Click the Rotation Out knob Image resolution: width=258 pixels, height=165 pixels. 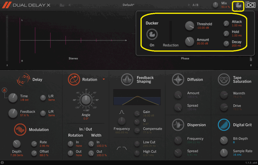70,153
